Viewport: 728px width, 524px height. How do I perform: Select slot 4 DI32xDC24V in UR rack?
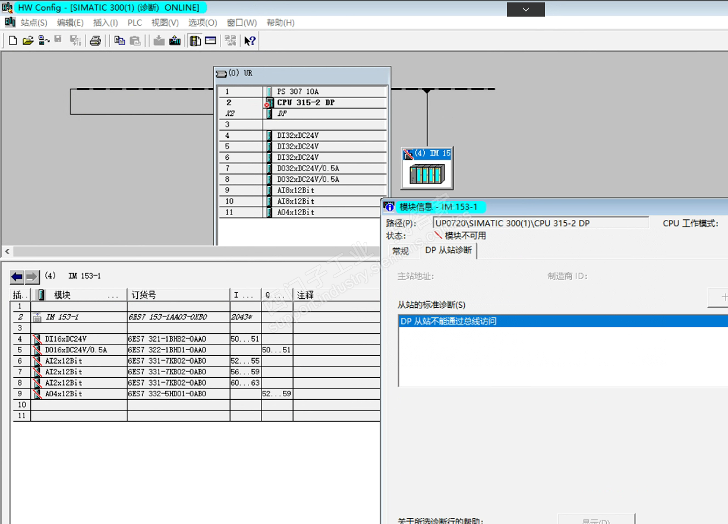(x=303, y=135)
